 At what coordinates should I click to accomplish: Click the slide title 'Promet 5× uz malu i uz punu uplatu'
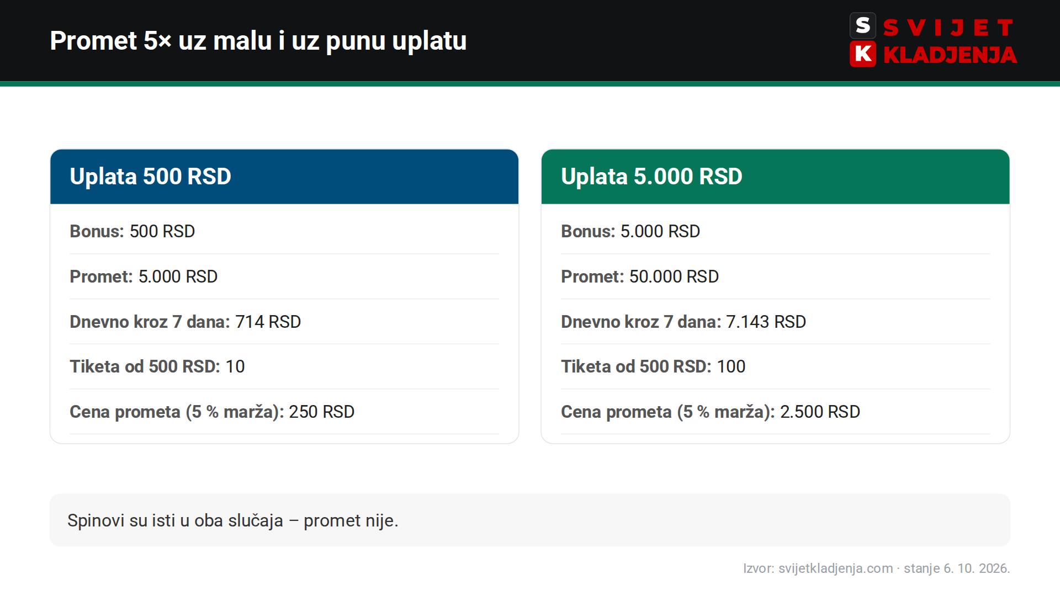point(258,41)
